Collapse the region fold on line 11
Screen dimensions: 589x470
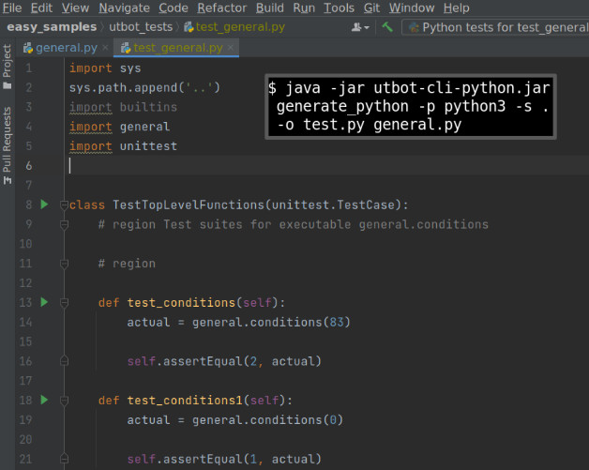(64, 264)
